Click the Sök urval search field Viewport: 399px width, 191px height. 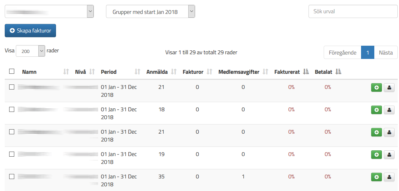(x=353, y=11)
